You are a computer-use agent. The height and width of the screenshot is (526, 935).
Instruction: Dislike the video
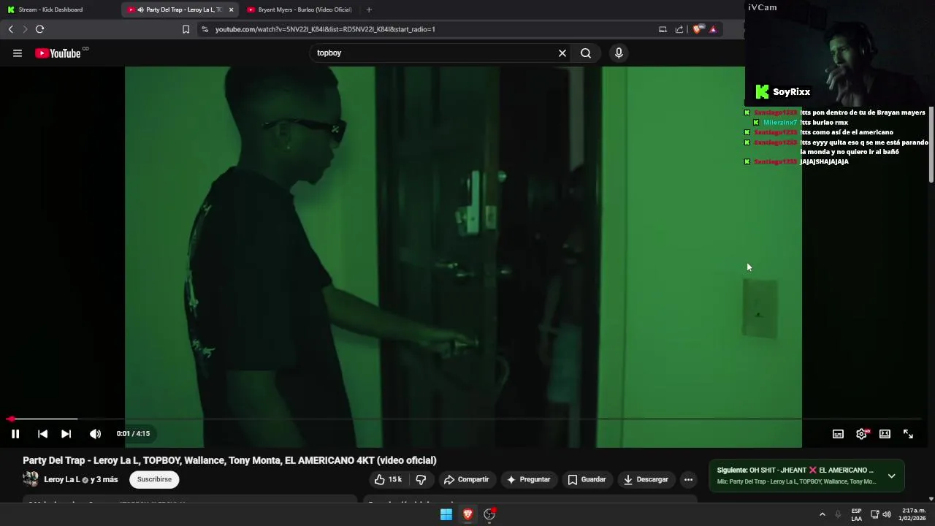(x=421, y=479)
